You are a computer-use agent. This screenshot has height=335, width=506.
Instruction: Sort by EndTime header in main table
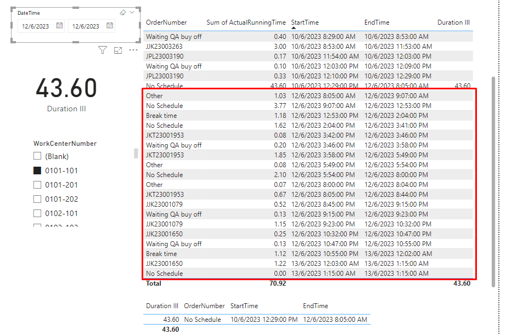click(x=376, y=22)
